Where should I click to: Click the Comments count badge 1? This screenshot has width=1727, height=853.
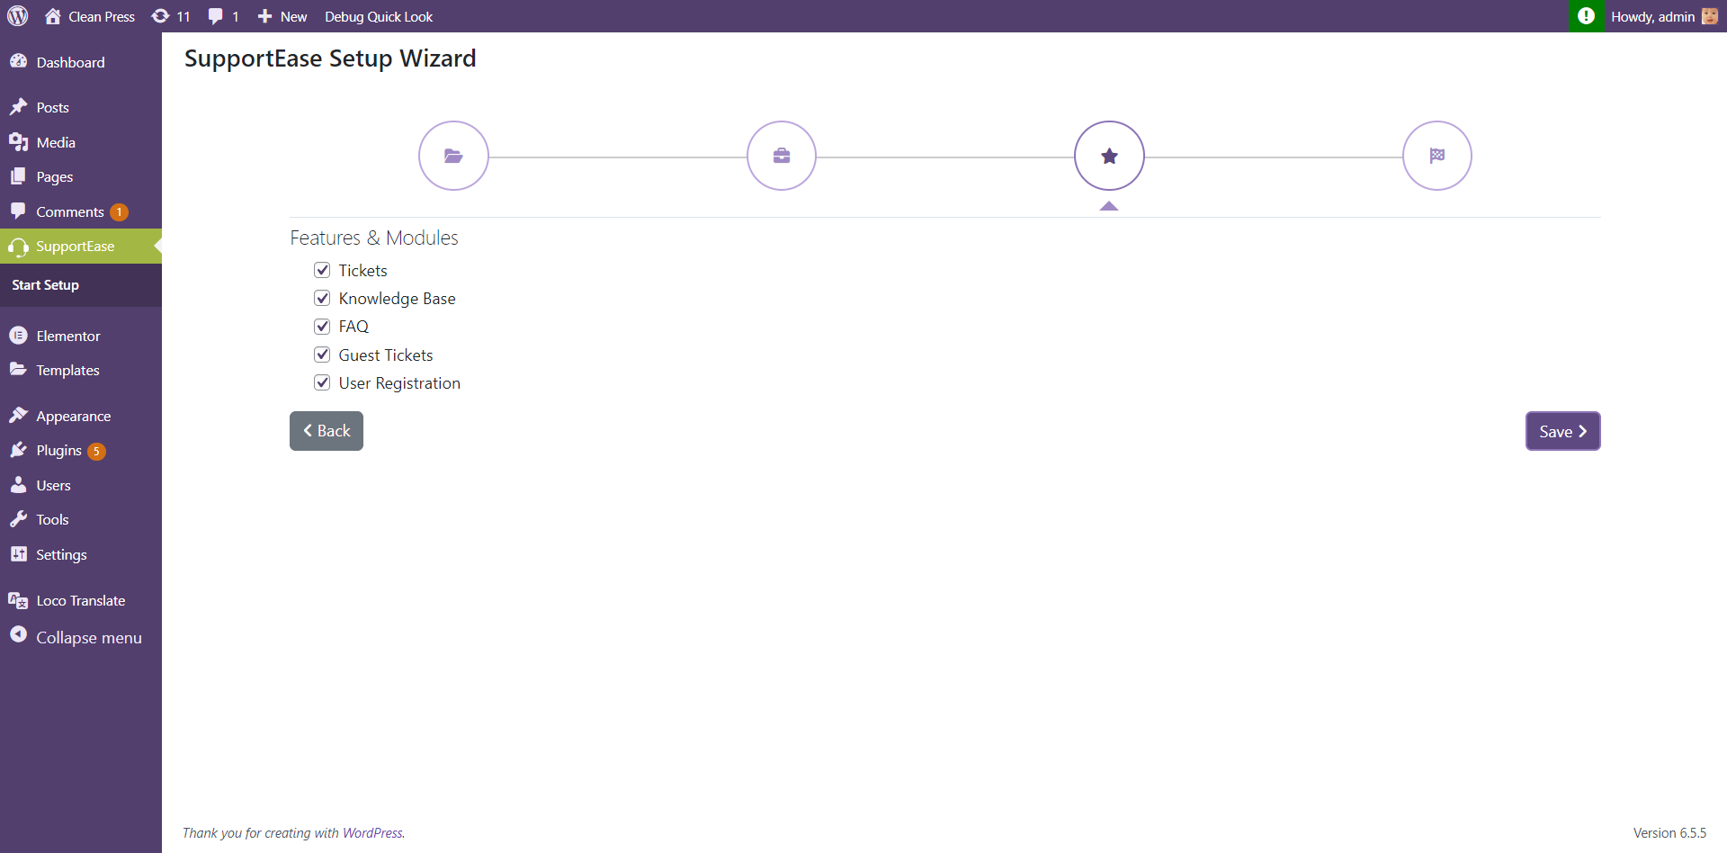click(x=119, y=212)
